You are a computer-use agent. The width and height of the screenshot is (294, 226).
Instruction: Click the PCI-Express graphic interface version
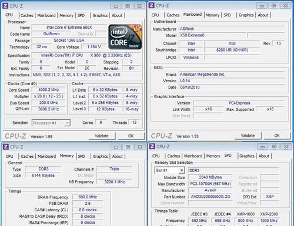(239, 103)
